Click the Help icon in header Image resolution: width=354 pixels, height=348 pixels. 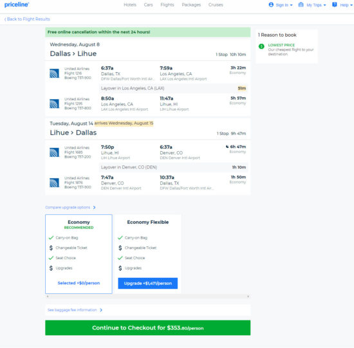click(x=334, y=5)
